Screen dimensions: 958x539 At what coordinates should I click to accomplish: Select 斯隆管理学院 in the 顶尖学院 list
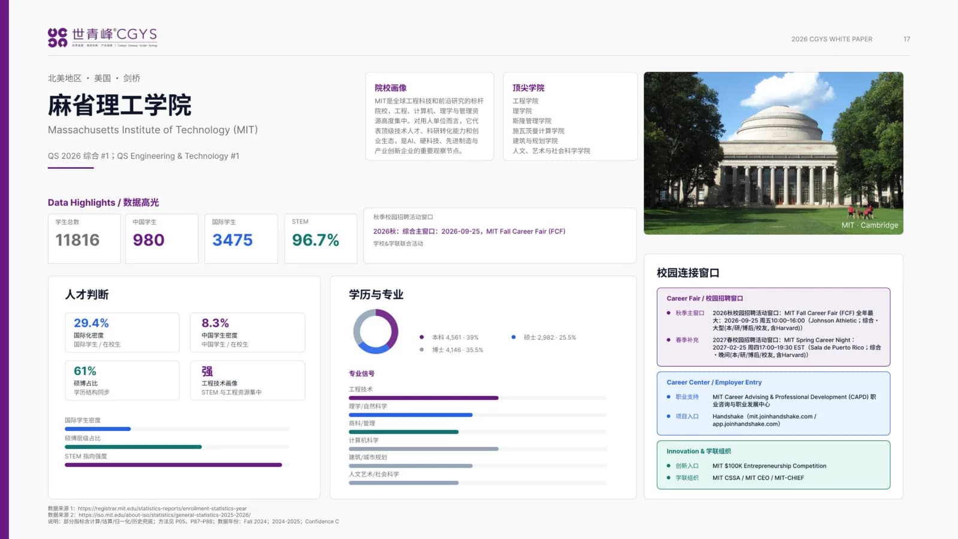[532, 121]
